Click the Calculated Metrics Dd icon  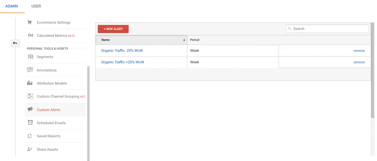coord(30,36)
